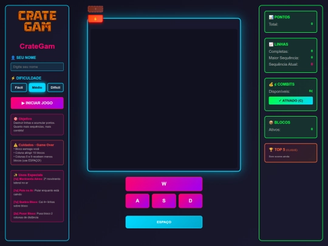Click the 'Disponíveis:' combits row
The height and width of the screenshot is (246, 328).
coord(291,91)
